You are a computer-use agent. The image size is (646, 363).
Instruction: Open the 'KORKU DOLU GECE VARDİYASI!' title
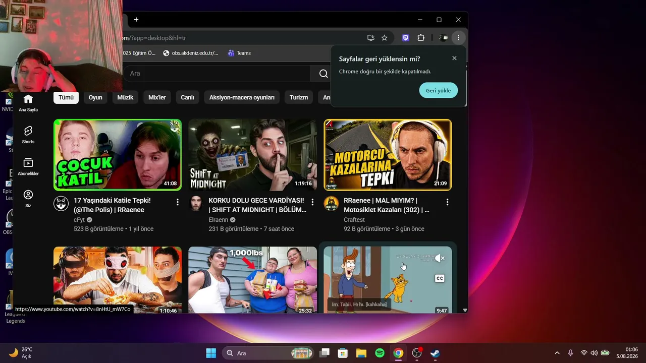tap(257, 205)
